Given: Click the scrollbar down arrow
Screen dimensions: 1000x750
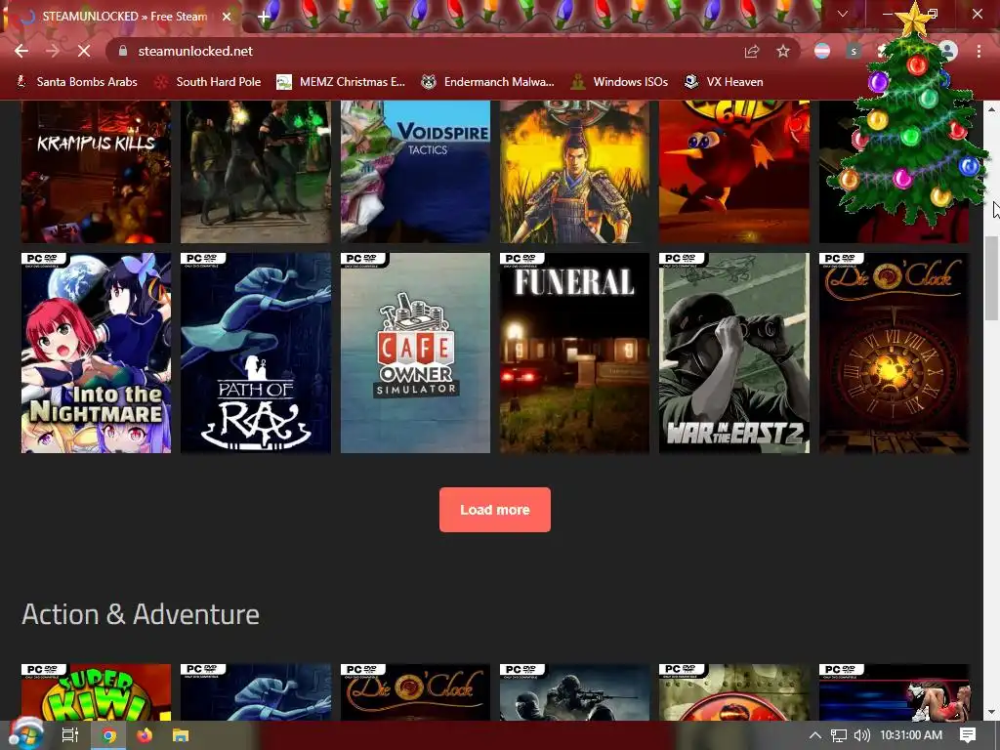Looking at the screenshot, I should (992, 712).
